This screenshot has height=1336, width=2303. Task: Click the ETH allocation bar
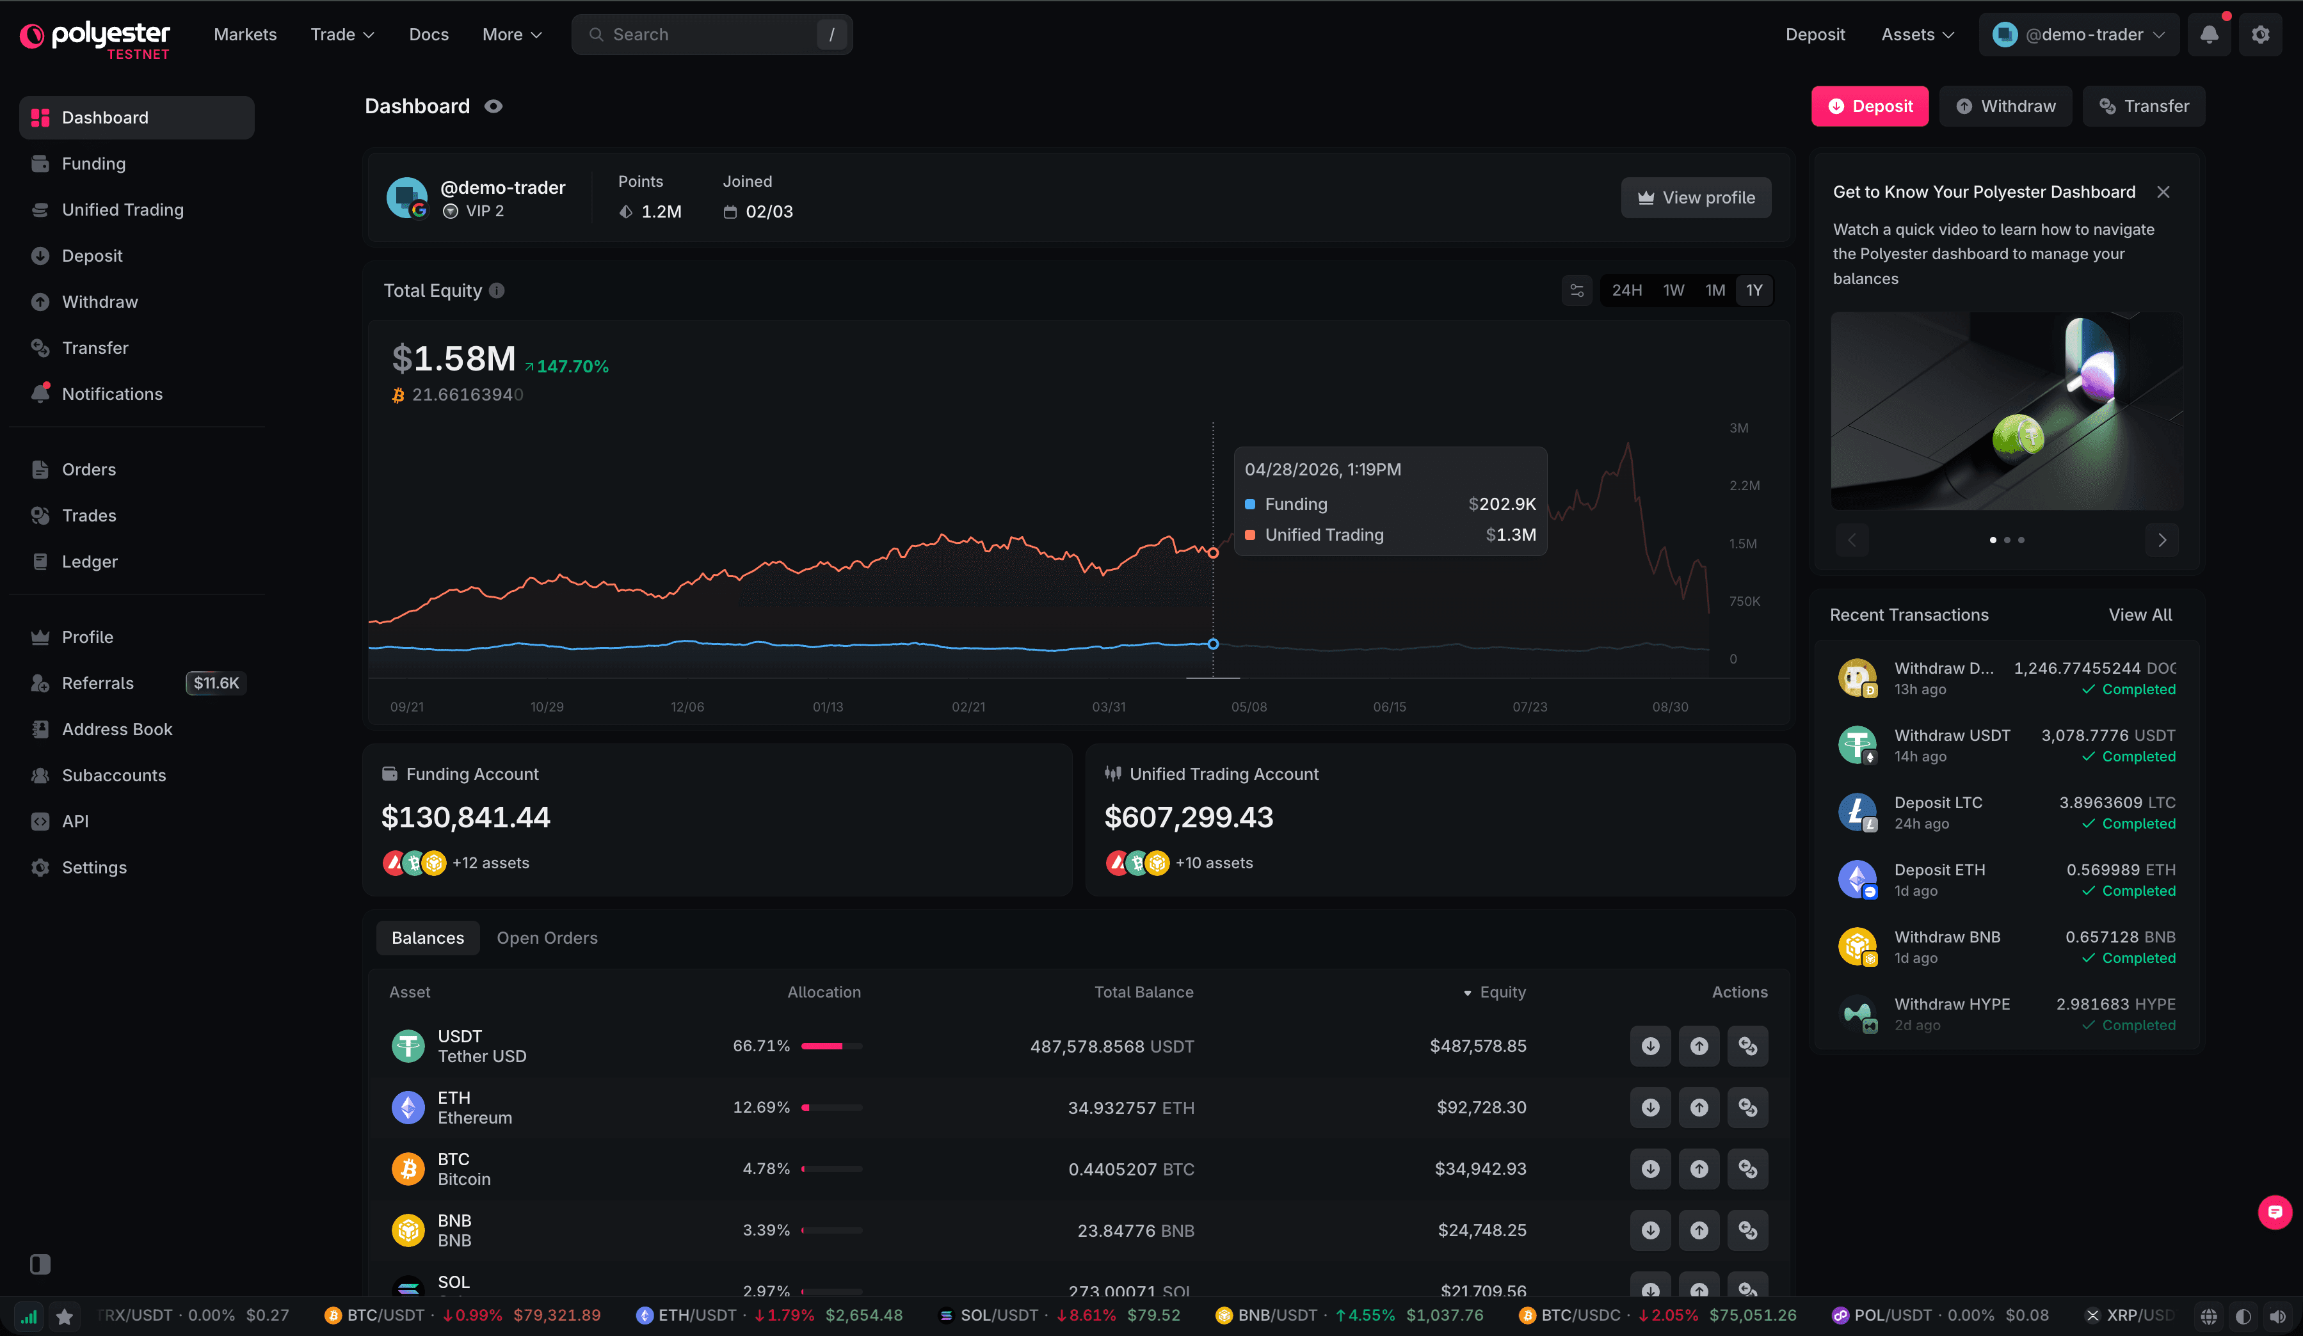(831, 1108)
